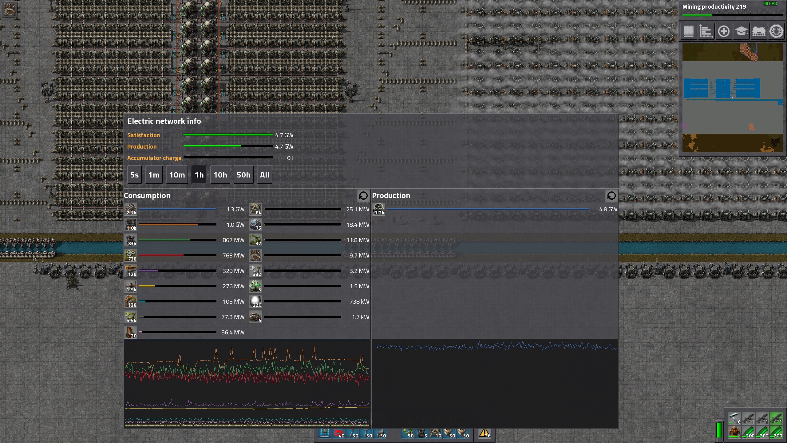Select the lamp icon with count 220
The width and height of the screenshot is (787, 443).
click(255, 301)
